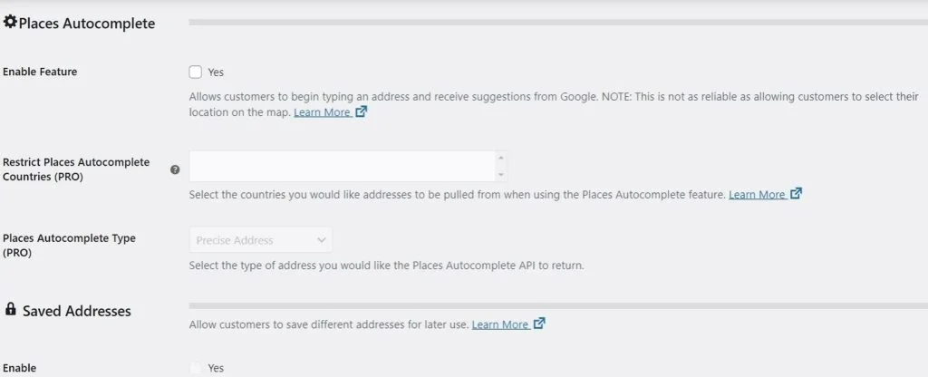Enable the Places Autocomplete feature checkbox
The width and height of the screenshot is (928, 377).
coord(196,72)
